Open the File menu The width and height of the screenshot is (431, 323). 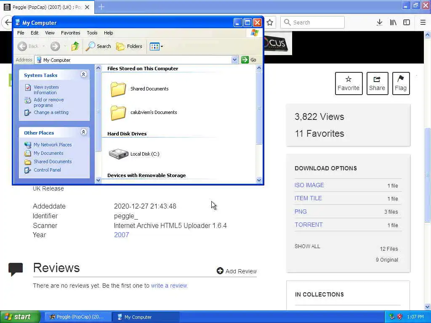pos(21,33)
